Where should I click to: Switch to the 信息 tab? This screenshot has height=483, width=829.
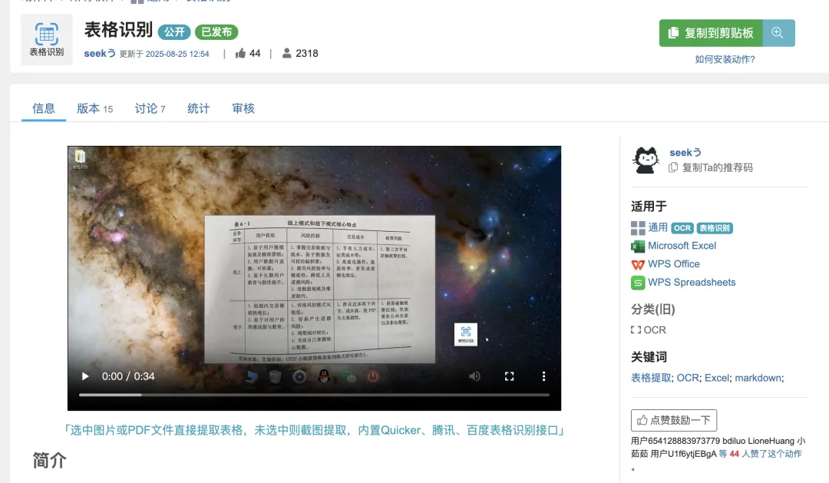click(43, 108)
